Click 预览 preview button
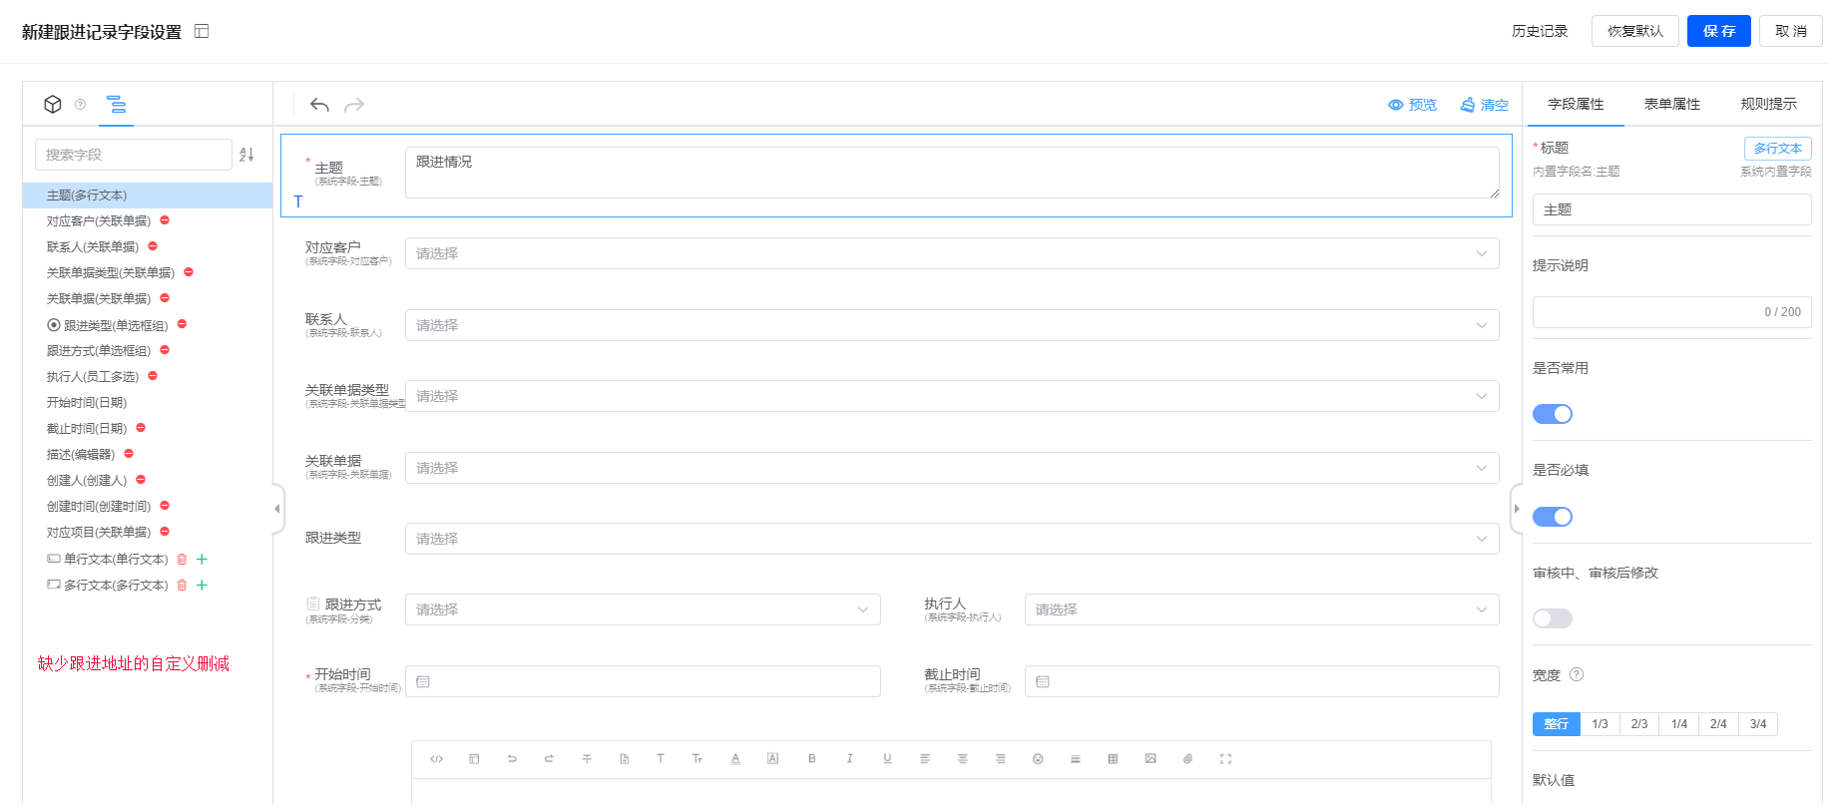 click(1413, 105)
